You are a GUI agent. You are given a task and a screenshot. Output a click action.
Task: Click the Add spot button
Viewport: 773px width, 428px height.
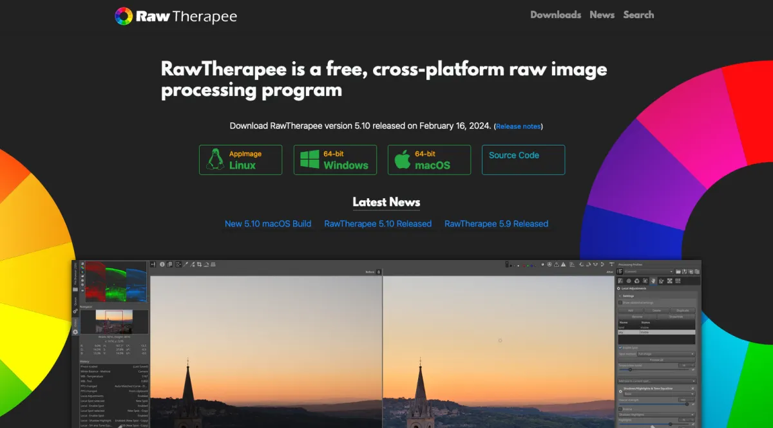point(631,310)
